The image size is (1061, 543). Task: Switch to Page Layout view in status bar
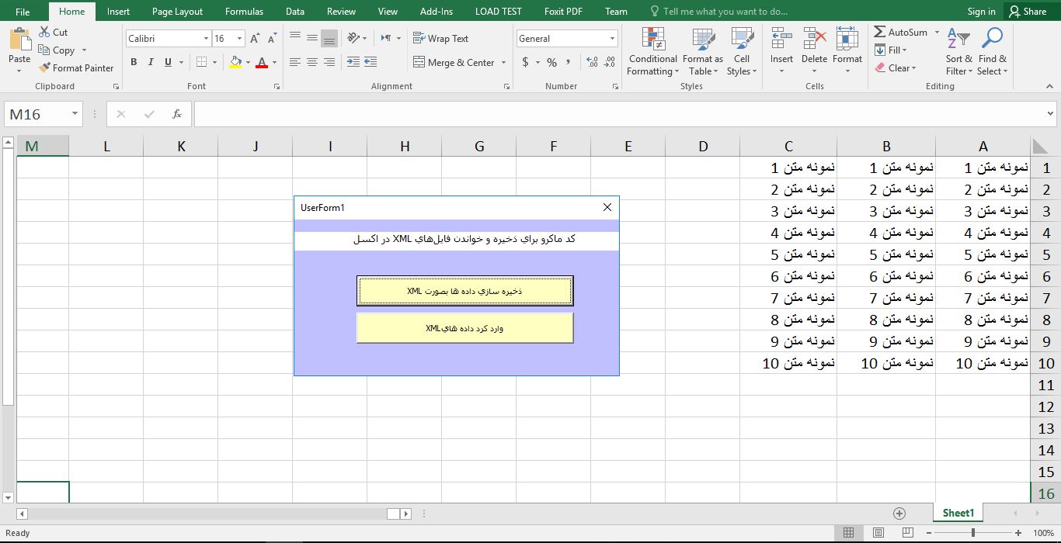(x=878, y=533)
